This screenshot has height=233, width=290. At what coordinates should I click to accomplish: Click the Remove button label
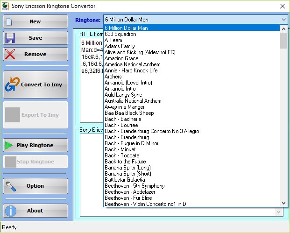[35, 54]
